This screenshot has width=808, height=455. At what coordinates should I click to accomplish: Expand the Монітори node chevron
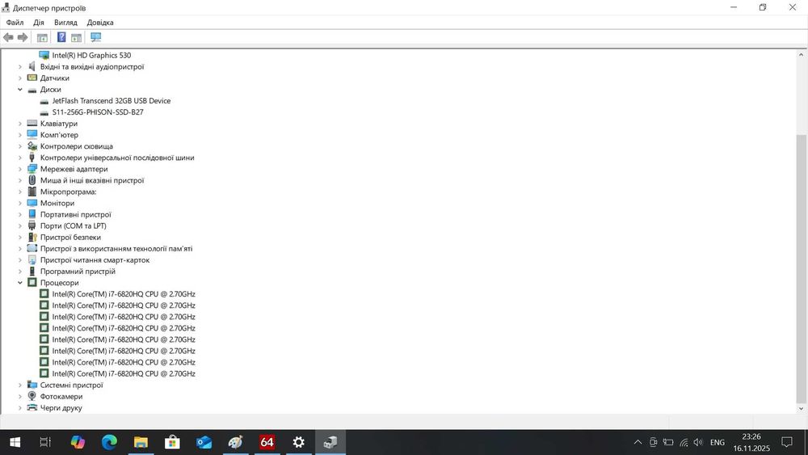[20, 203]
